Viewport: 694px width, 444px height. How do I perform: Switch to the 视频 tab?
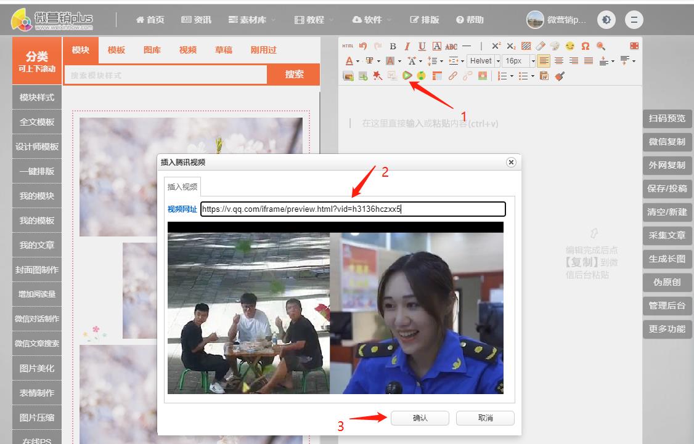187,50
